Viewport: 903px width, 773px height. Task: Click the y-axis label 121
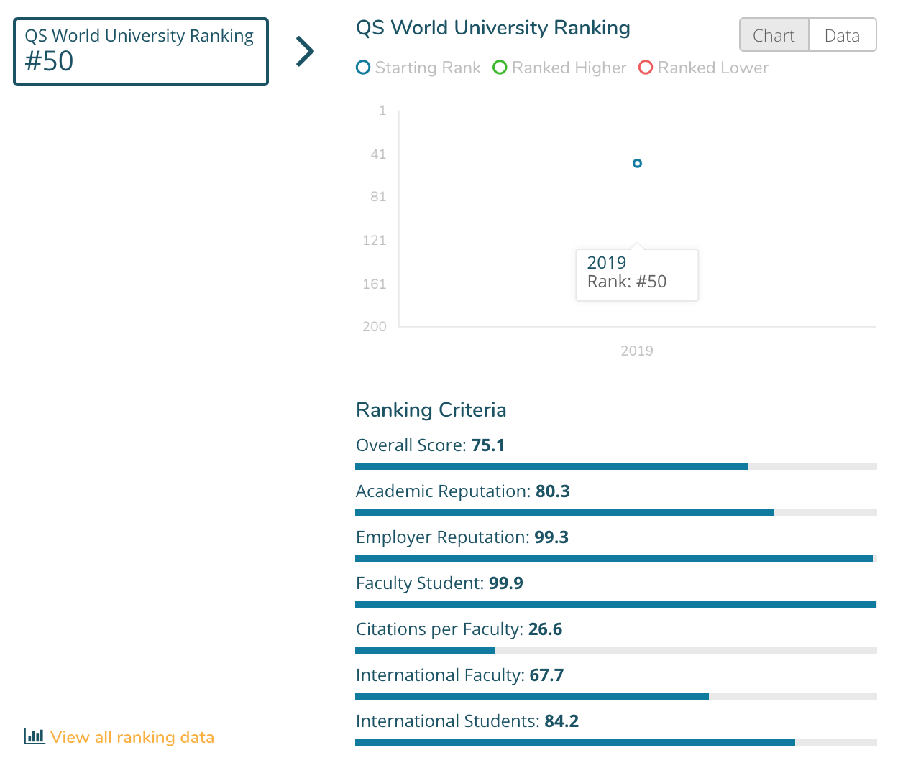point(375,241)
